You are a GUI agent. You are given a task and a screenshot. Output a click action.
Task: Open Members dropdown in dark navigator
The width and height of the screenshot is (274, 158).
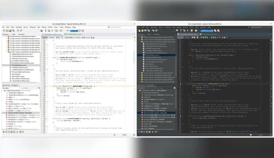click(147, 88)
